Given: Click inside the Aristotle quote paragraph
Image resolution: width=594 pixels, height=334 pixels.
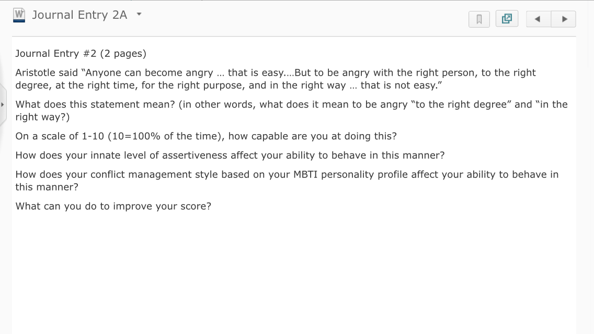Looking at the screenshot, I should [x=276, y=79].
